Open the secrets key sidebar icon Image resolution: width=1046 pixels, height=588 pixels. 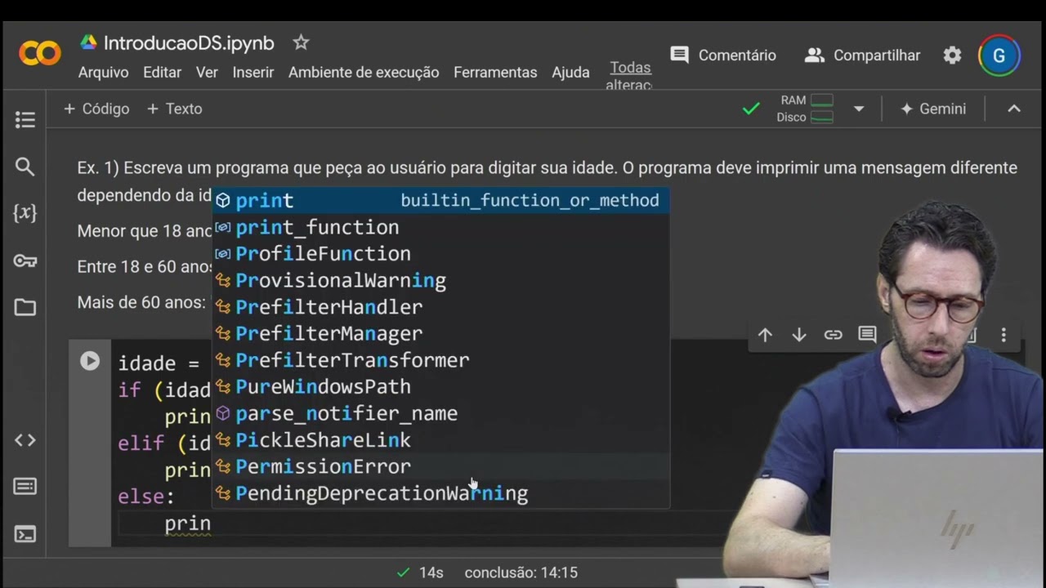pyautogui.click(x=25, y=261)
